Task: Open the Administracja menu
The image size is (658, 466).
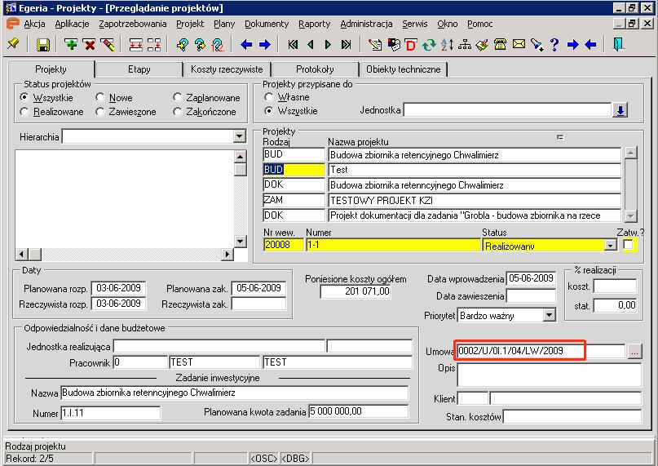Action: 366,24
